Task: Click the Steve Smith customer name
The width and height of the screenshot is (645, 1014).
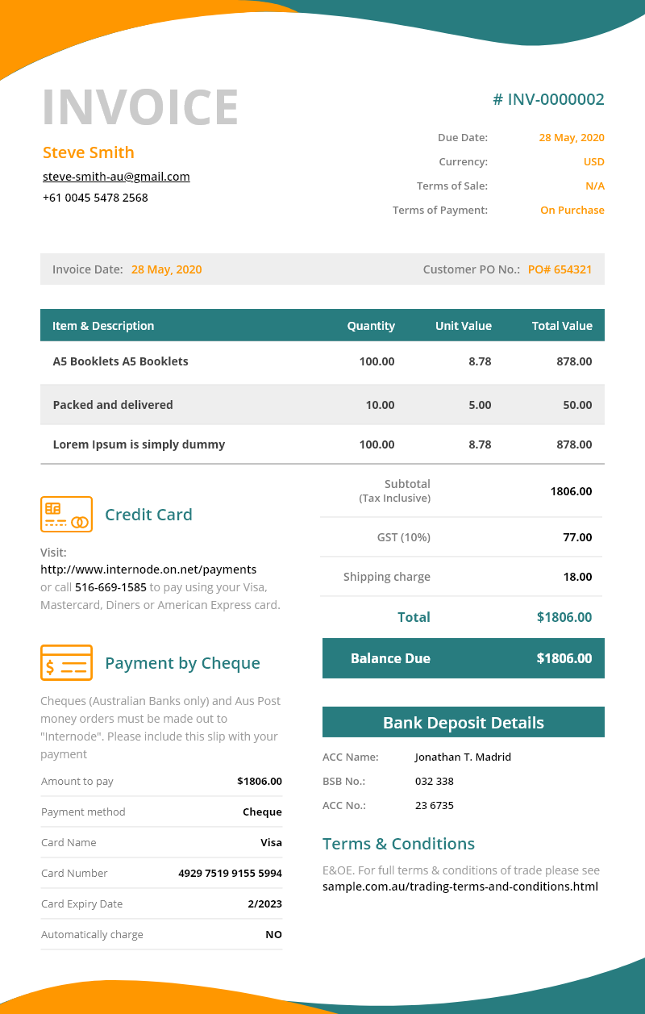Action: click(89, 152)
